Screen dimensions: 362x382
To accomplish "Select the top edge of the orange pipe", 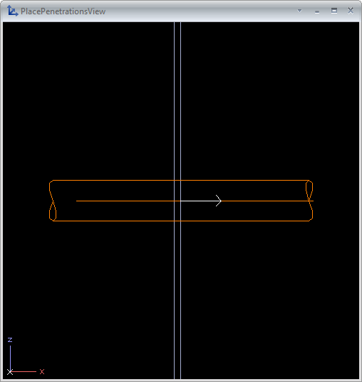I will (181, 180).
